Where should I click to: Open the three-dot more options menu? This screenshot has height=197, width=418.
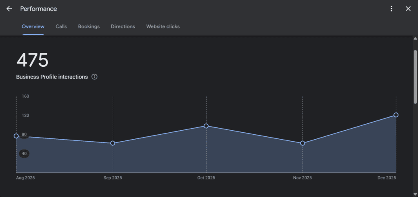coord(391,9)
